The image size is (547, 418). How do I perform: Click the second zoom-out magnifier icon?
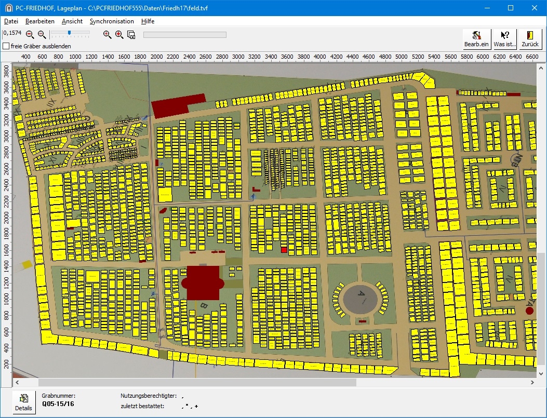coord(42,35)
